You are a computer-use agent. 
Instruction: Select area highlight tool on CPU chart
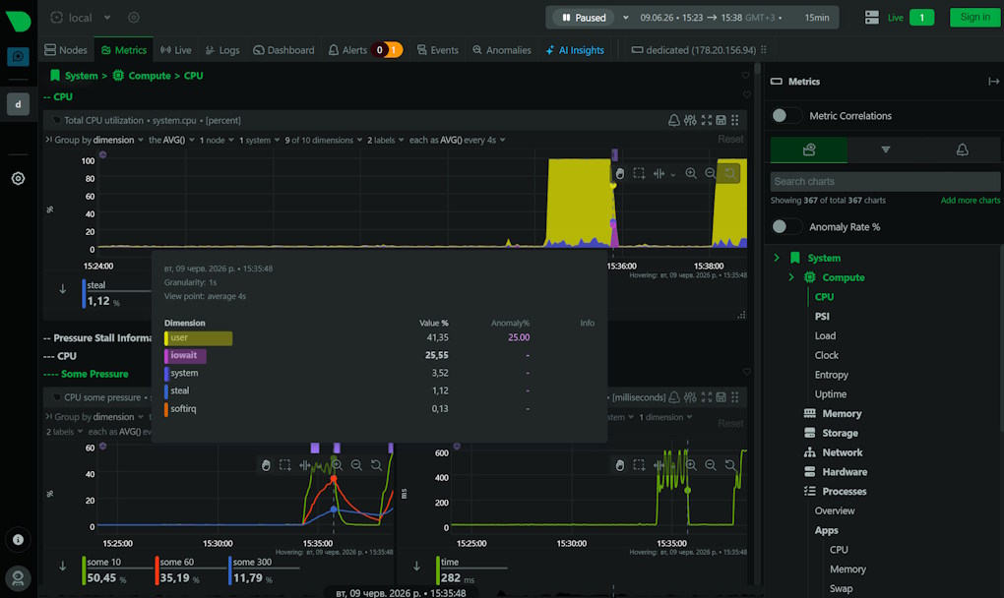tap(639, 173)
